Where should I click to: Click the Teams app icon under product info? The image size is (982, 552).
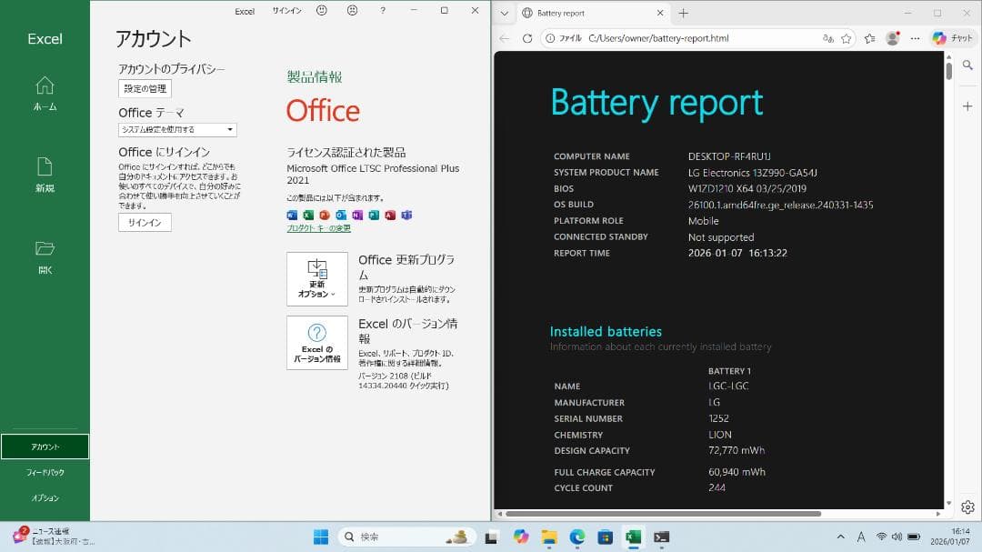click(407, 216)
